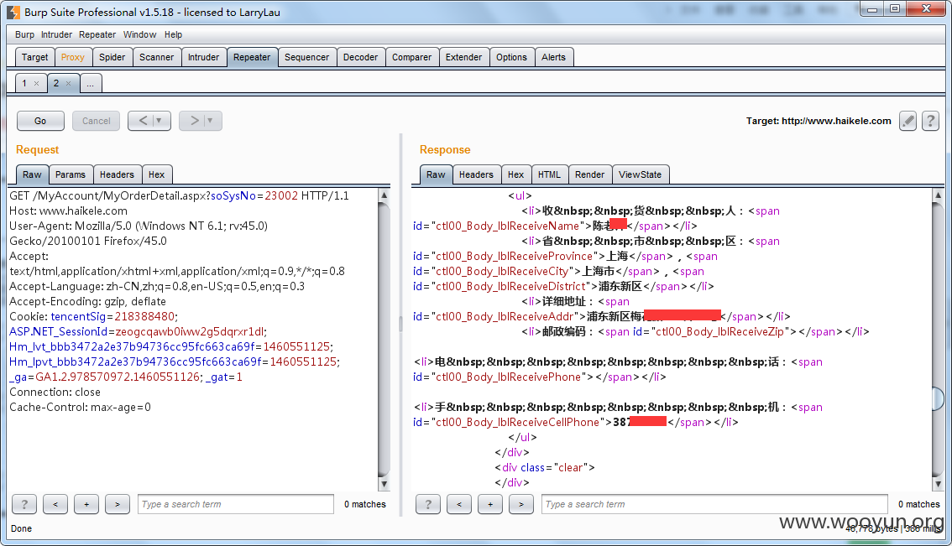Click the response pane scrollbar thumb
The height and width of the screenshot is (546, 952).
click(938, 398)
